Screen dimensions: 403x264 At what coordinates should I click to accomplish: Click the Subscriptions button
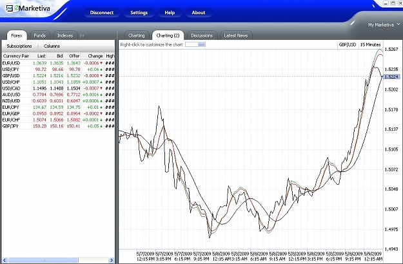click(19, 46)
